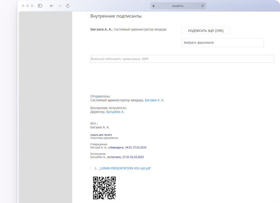This screenshot has width=280, height=203.
Task: Click the copy link icon in the address bar
Action: click(203, 6)
